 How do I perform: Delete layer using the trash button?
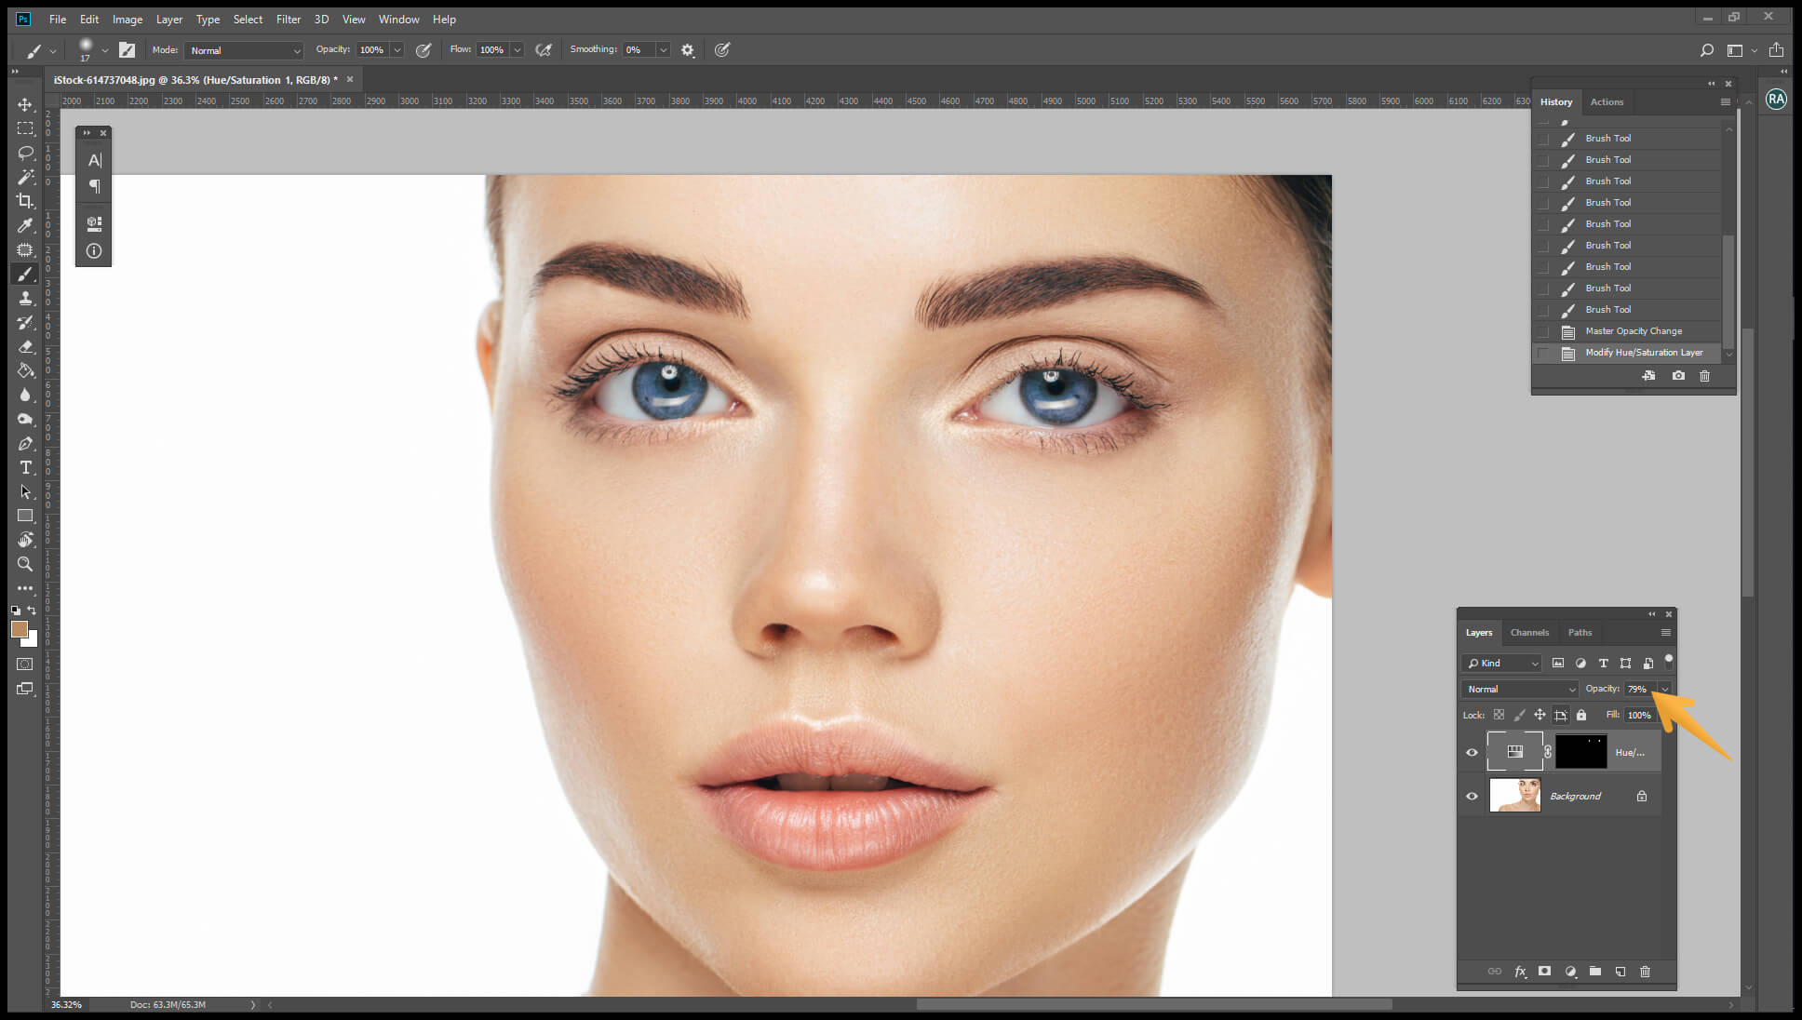pos(1646,972)
